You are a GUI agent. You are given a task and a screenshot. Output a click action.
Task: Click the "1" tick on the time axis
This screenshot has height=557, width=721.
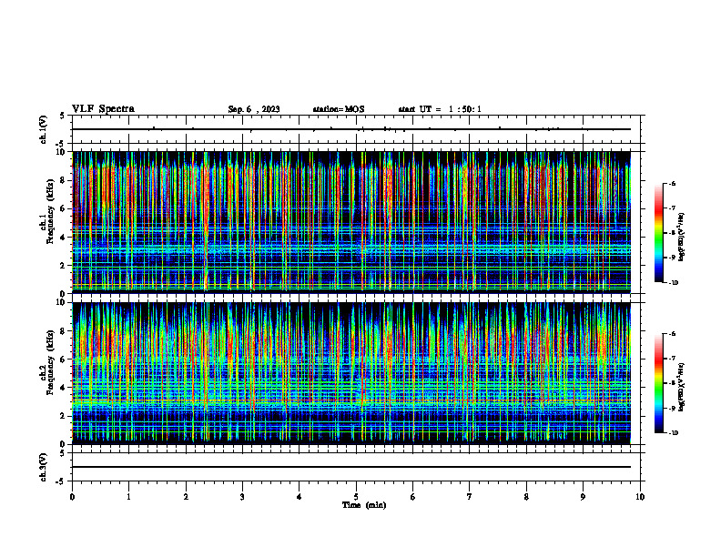click(128, 497)
